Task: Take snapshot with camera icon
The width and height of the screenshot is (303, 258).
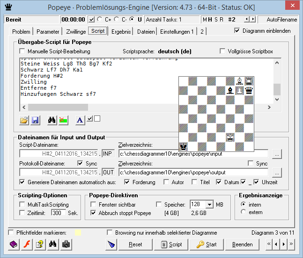Action: coord(66,244)
